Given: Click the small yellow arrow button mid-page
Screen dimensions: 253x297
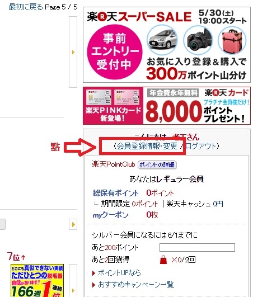Looking at the screenshot, I should 73,224.
